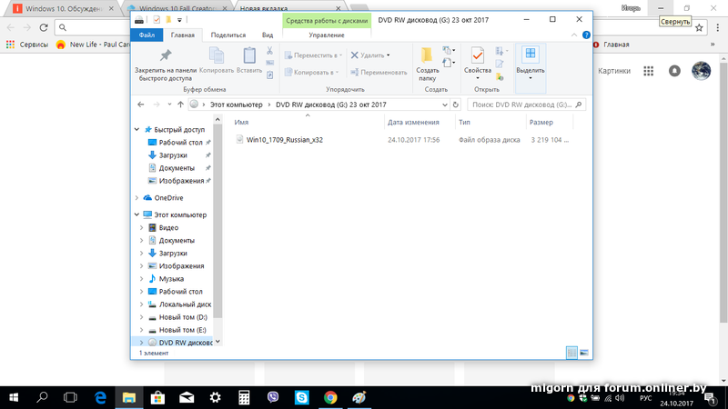Click navigation pane scrollbar down arrow

tap(217, 342)
